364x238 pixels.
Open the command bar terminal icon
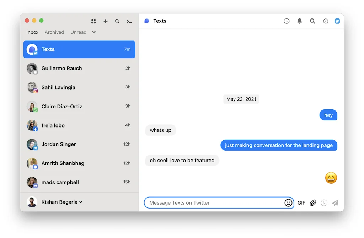point(129,21)
